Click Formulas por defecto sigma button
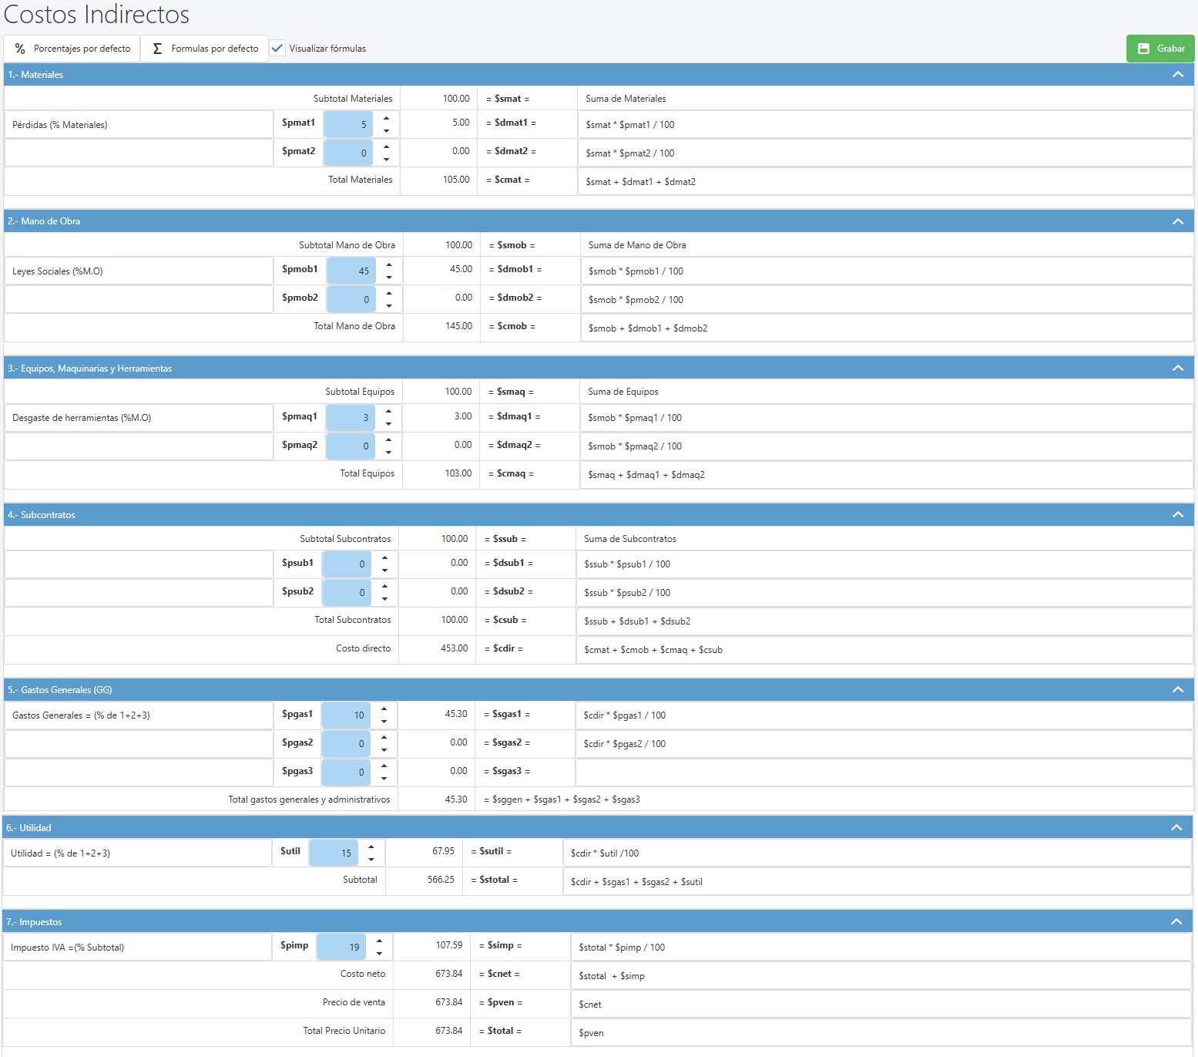 coord(205,49)
